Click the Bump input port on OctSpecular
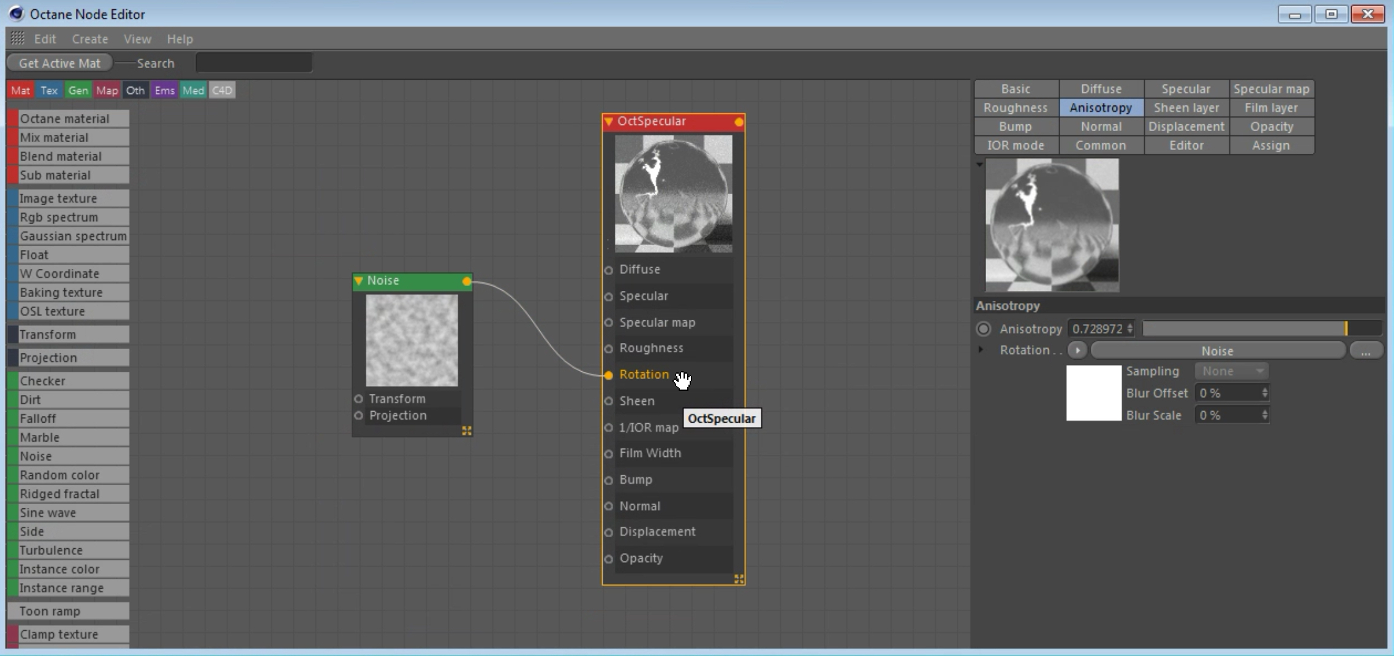Image resolution: width=1394 pixels, height=656 pixels. coord(609,480)
